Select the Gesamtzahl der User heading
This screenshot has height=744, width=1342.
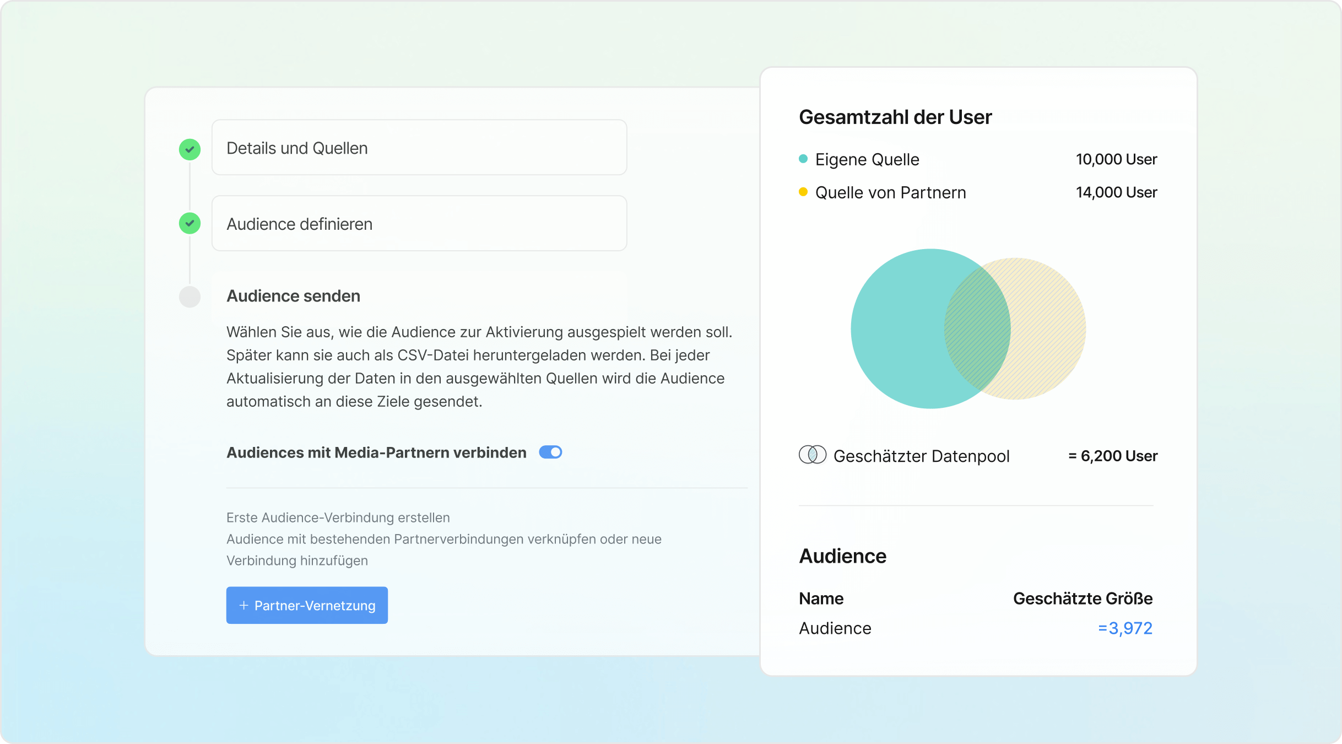[x=895, y=116]
